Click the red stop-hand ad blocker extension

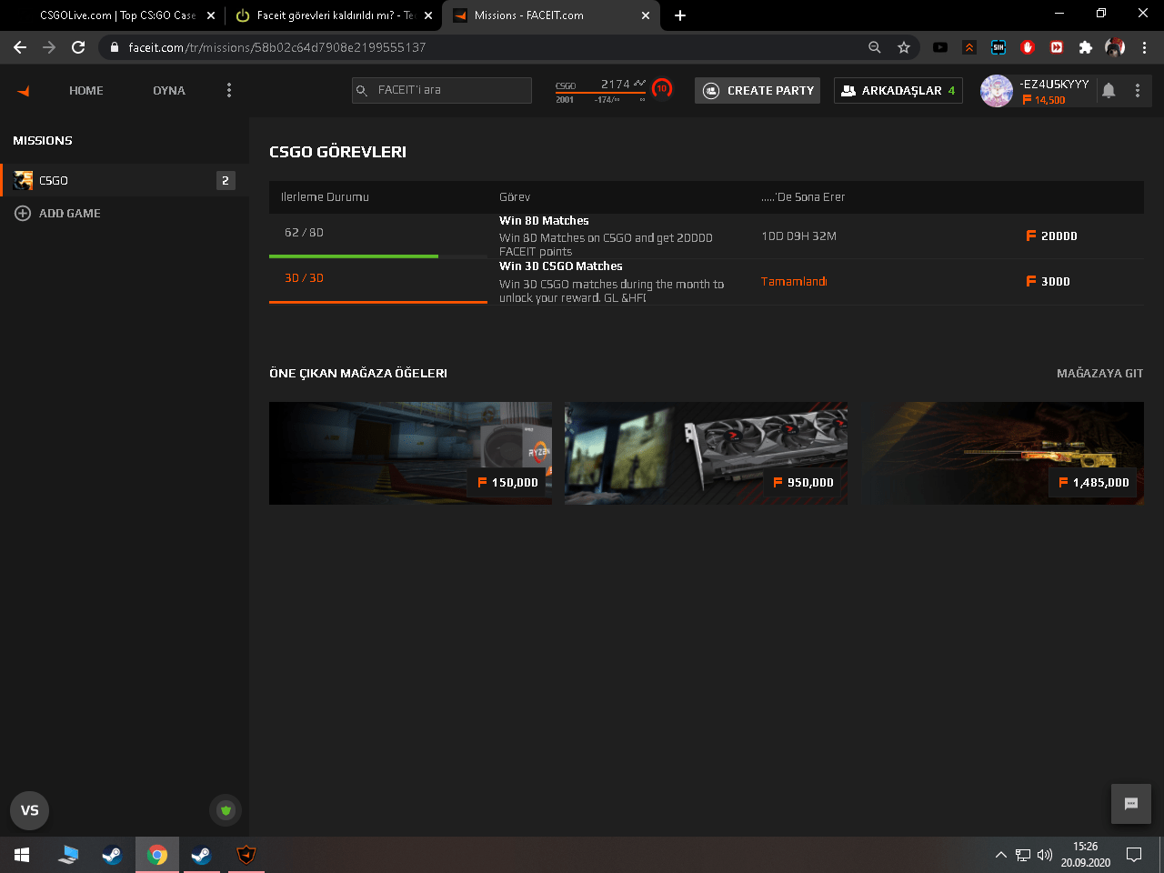[x=1028, y=47]
